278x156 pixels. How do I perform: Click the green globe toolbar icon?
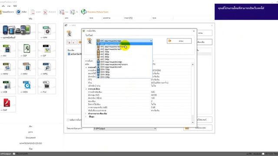84,12
